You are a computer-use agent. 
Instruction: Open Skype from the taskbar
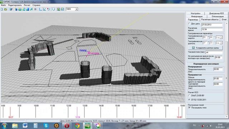coord(46,126)
